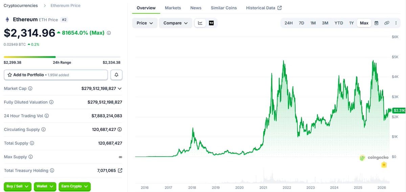406x192 pixels.
Task: Select the 1M time range
Action: pos(313,23)
